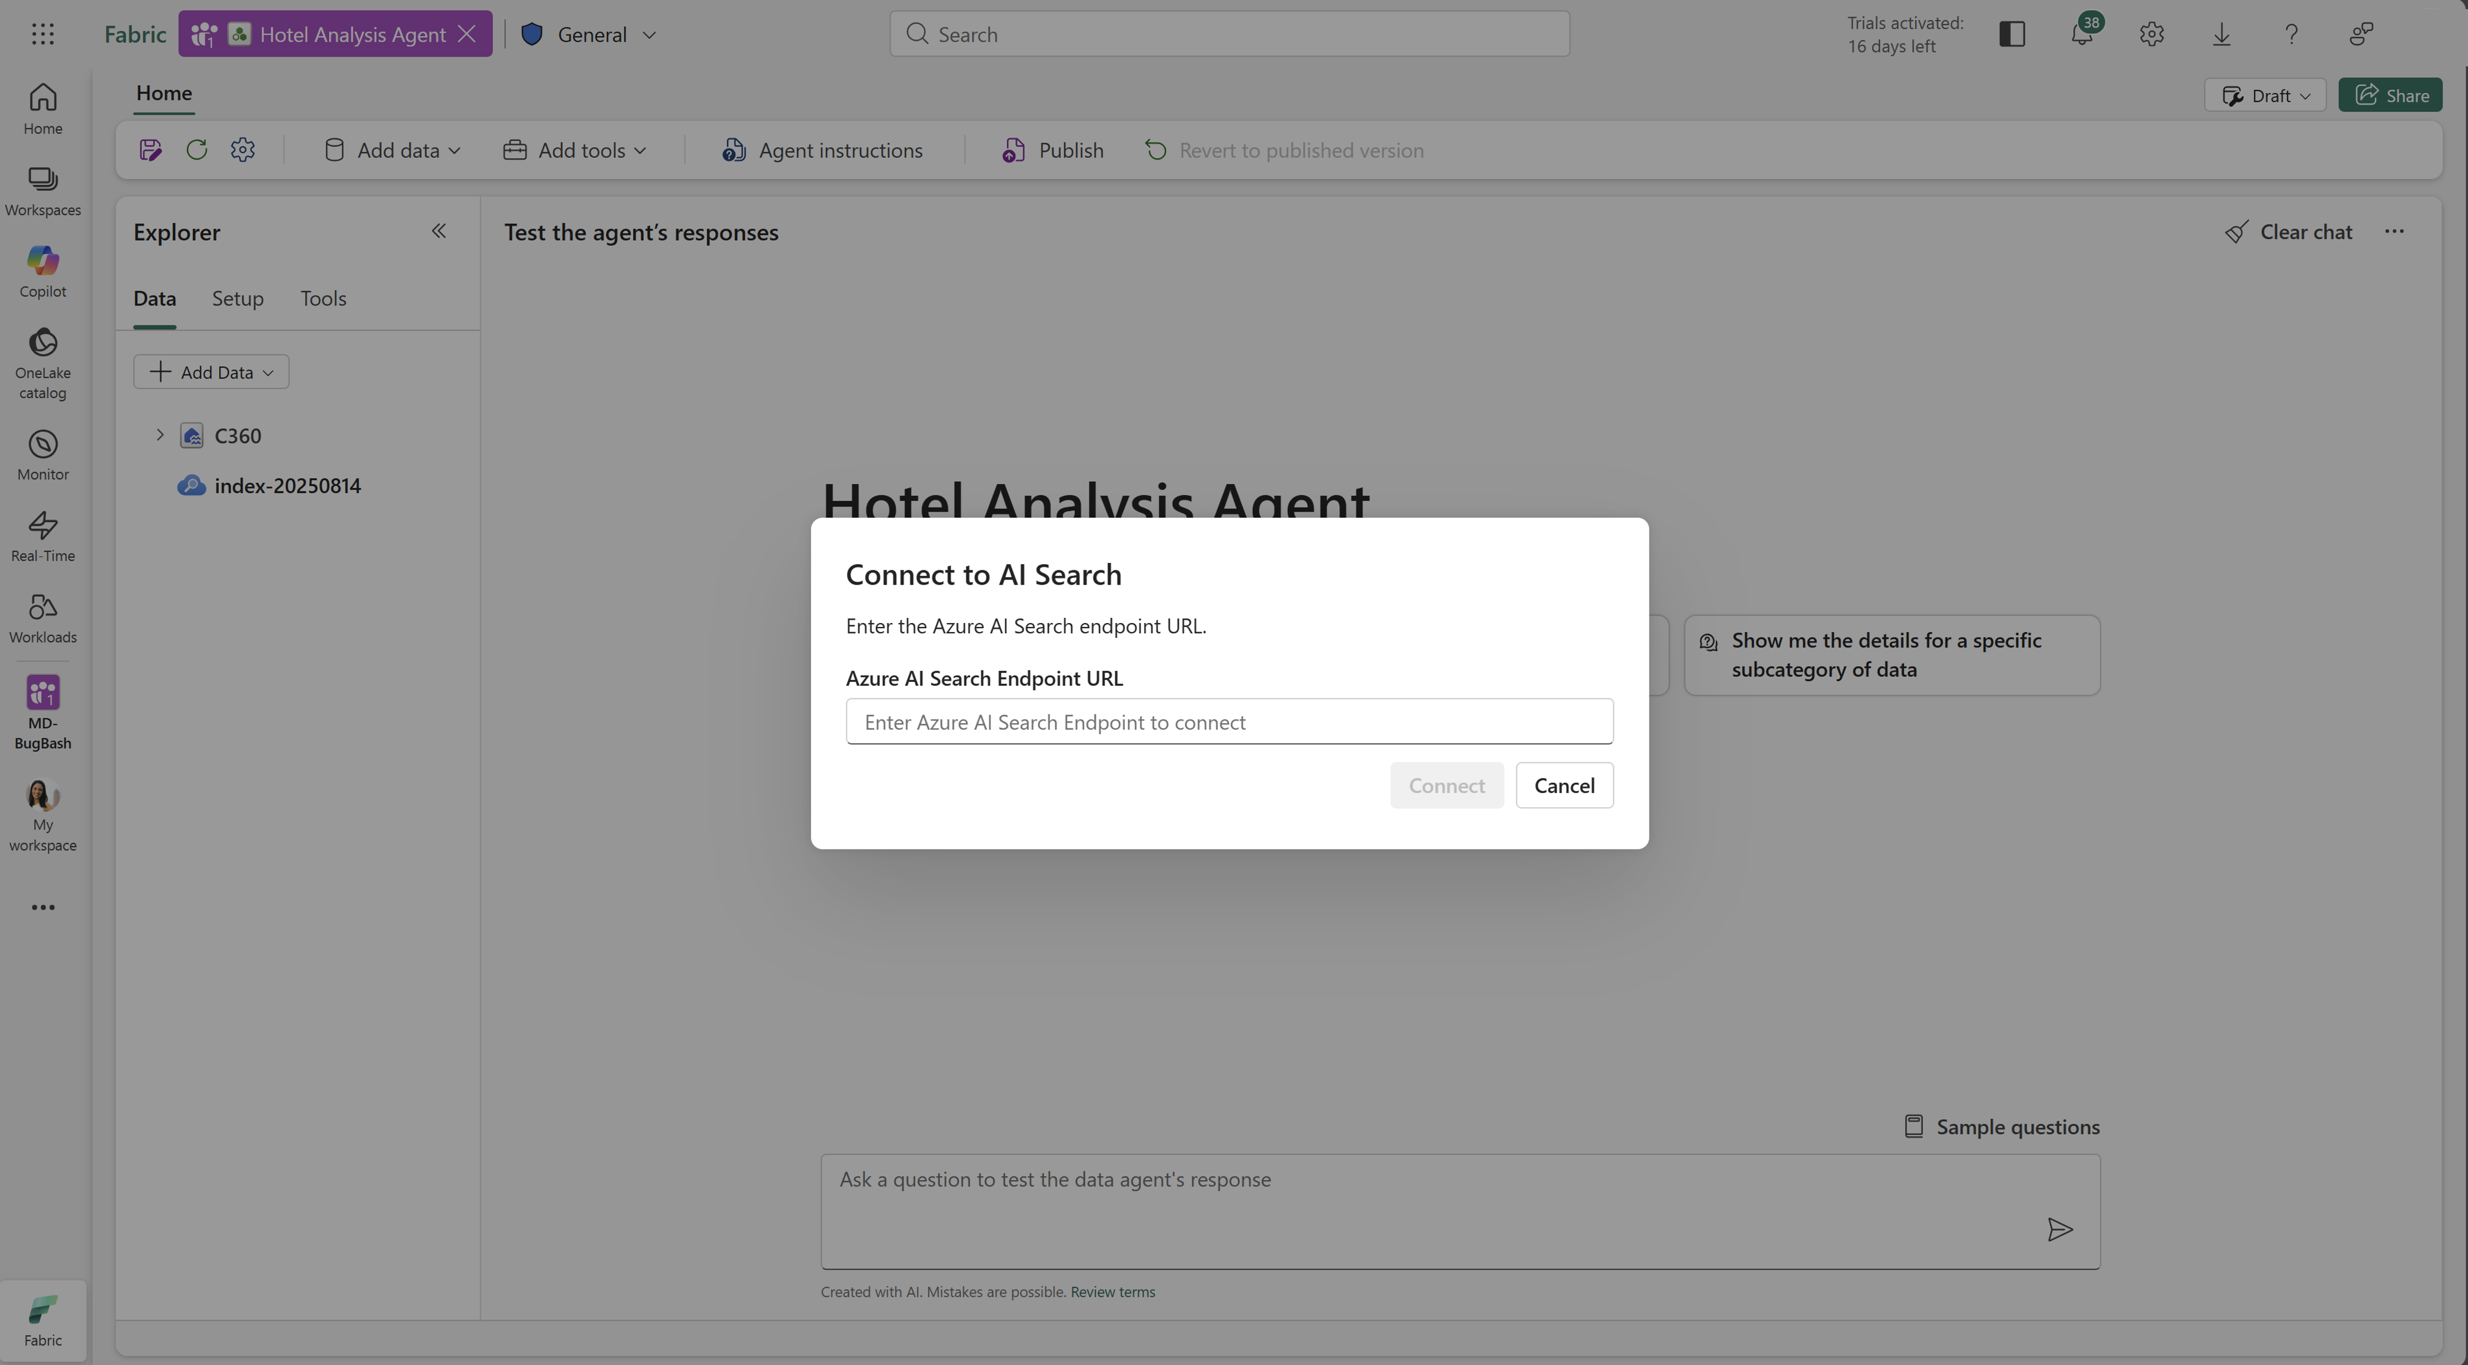
Task: Click Revert to published version
Action: 1284,150
